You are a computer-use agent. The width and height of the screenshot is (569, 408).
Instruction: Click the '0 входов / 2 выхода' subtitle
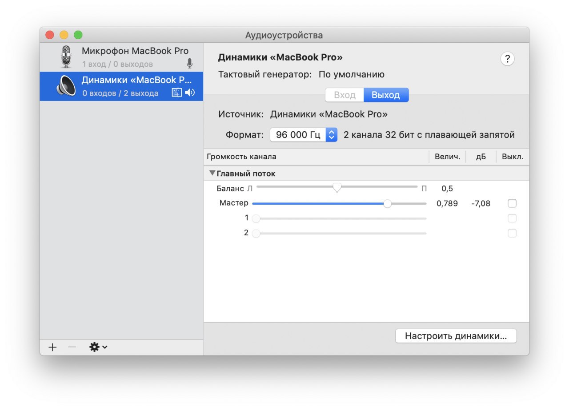pyautogui.click(x=120, y=93)
